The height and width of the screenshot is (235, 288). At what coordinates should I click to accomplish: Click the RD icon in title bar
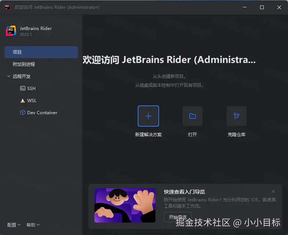pos(7,7)
